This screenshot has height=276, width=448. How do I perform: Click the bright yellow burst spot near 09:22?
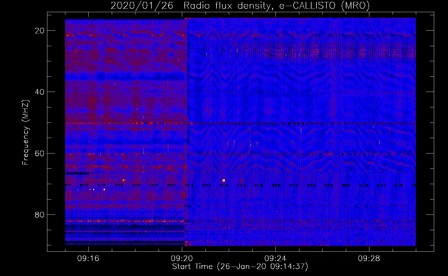coord(224,181)
